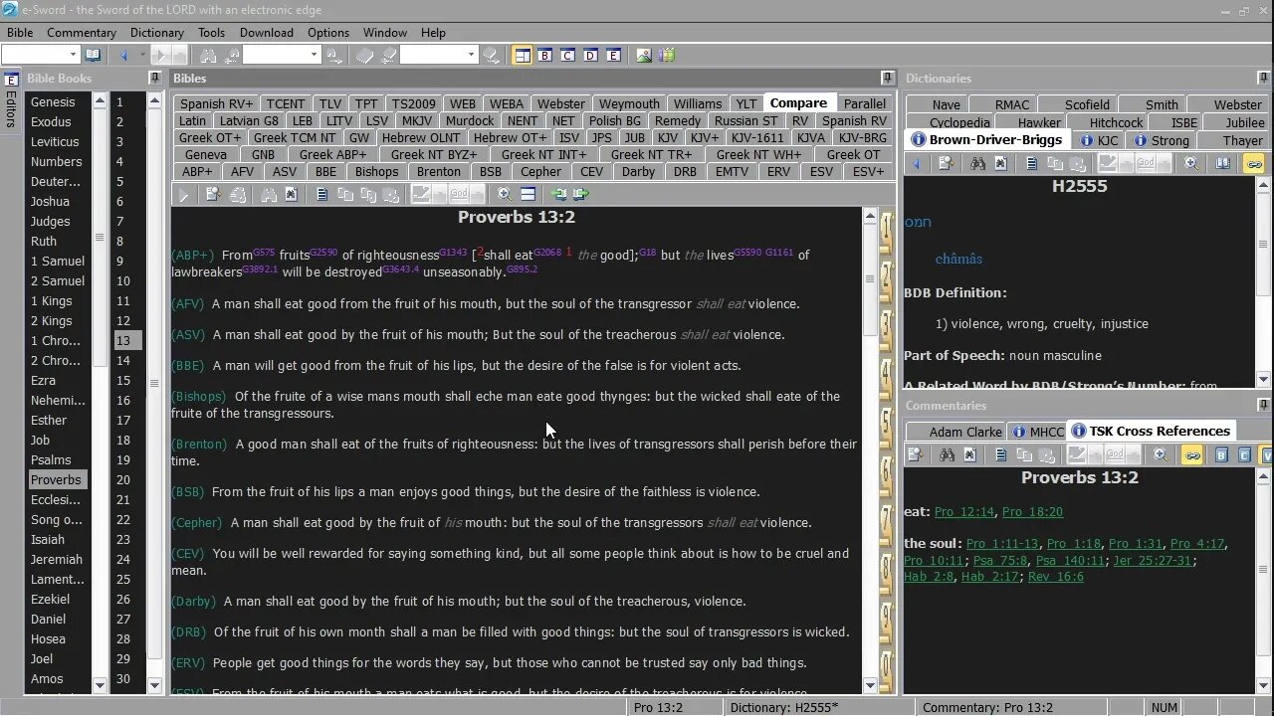The image size is (1274, 716).
Task: Open the third combo box in main toolbar
Action: (438, 56)
